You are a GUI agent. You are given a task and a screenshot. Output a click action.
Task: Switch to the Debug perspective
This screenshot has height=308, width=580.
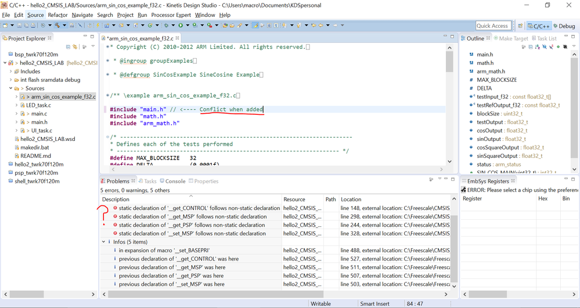tap(564, 26)
